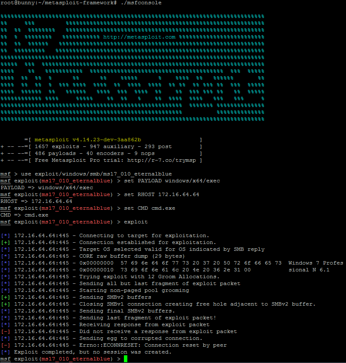Click 'Sending egg to corrupted connection.' line

101,338
